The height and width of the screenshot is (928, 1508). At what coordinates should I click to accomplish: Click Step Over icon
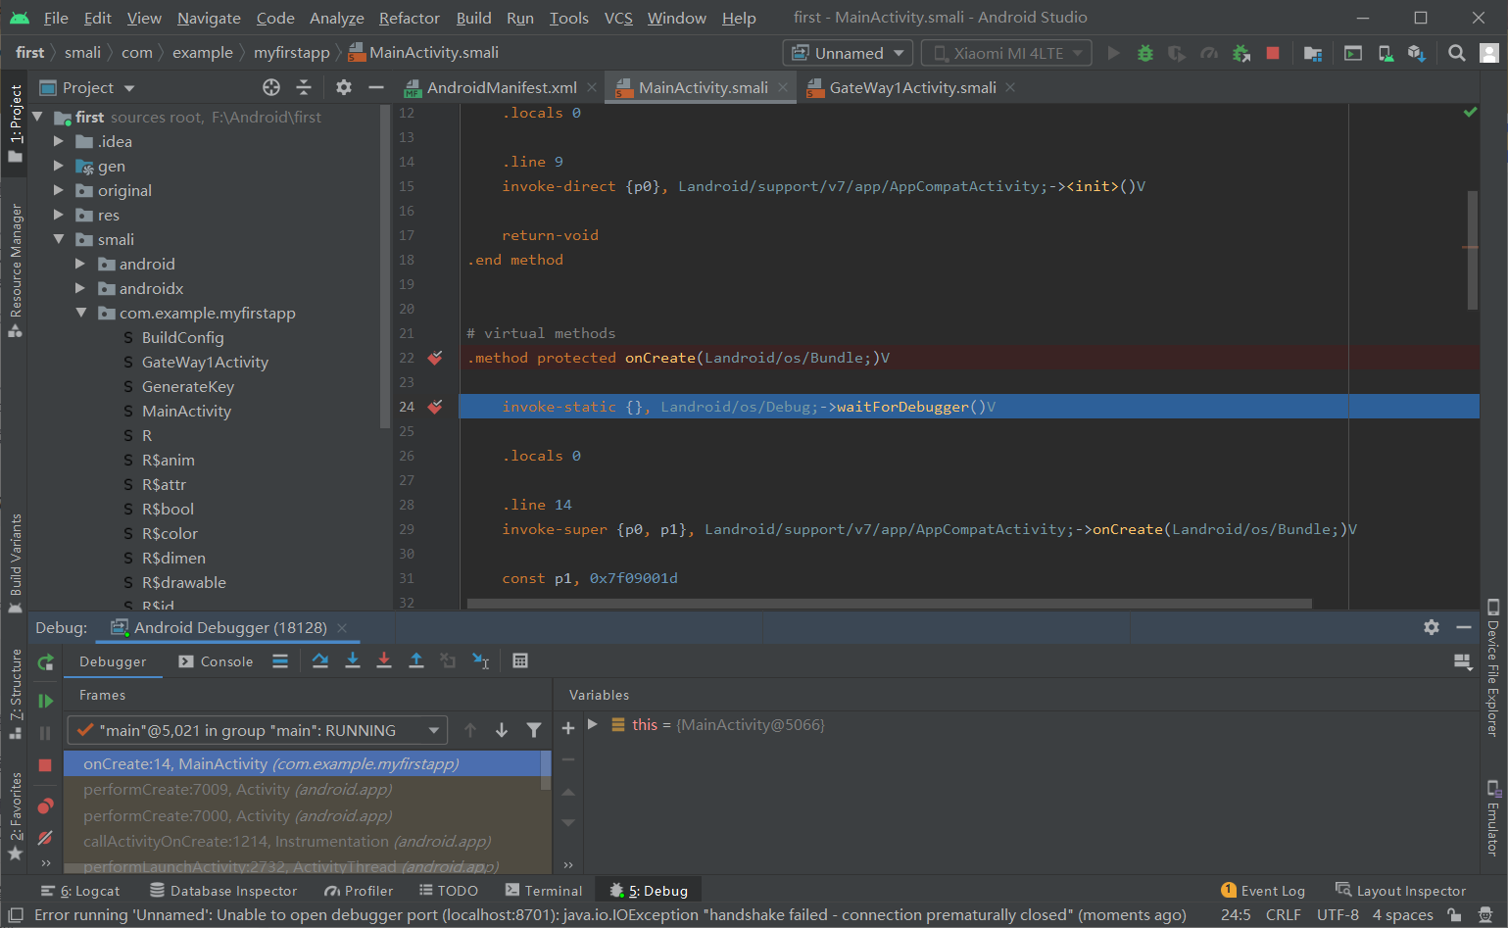pos(320,661)
